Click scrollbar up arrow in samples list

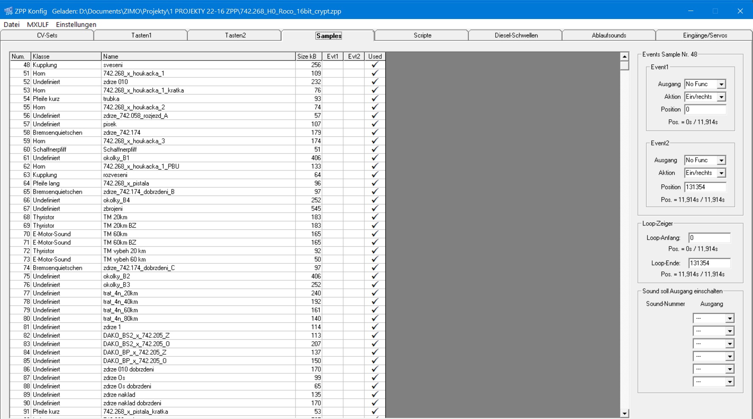click(624, 57)
